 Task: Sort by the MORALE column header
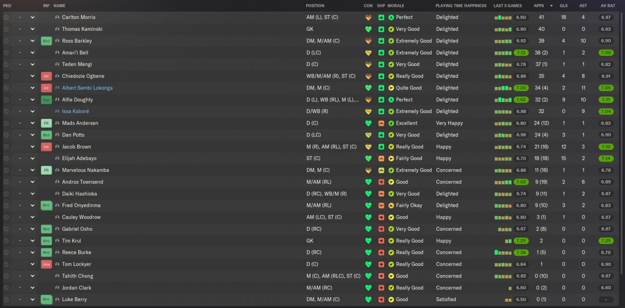click(396, 6)
